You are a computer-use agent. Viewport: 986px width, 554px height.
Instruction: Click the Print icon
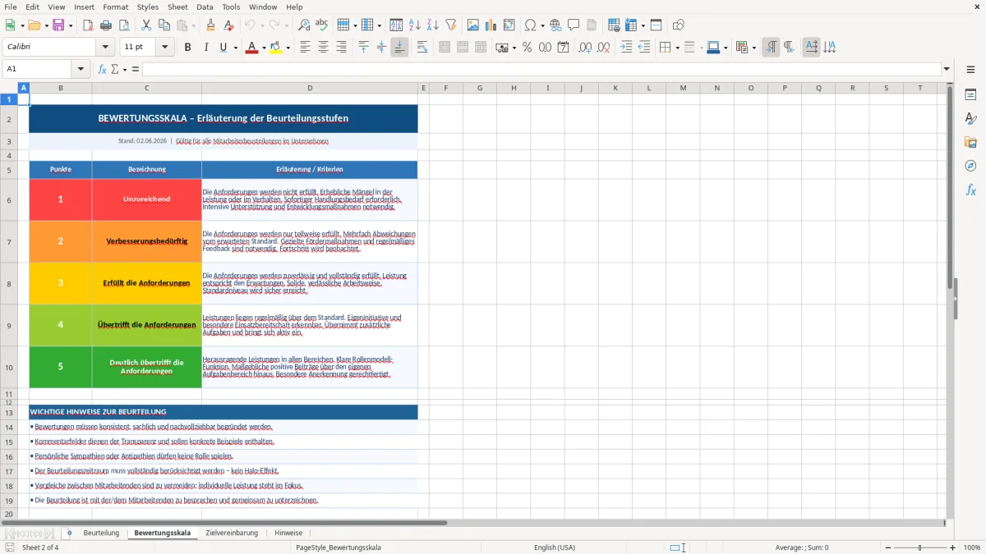pos(105,25)
